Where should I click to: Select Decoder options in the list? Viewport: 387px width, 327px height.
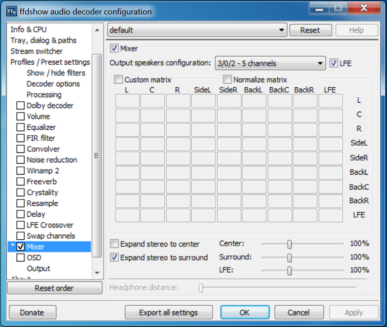click(53, 84)
